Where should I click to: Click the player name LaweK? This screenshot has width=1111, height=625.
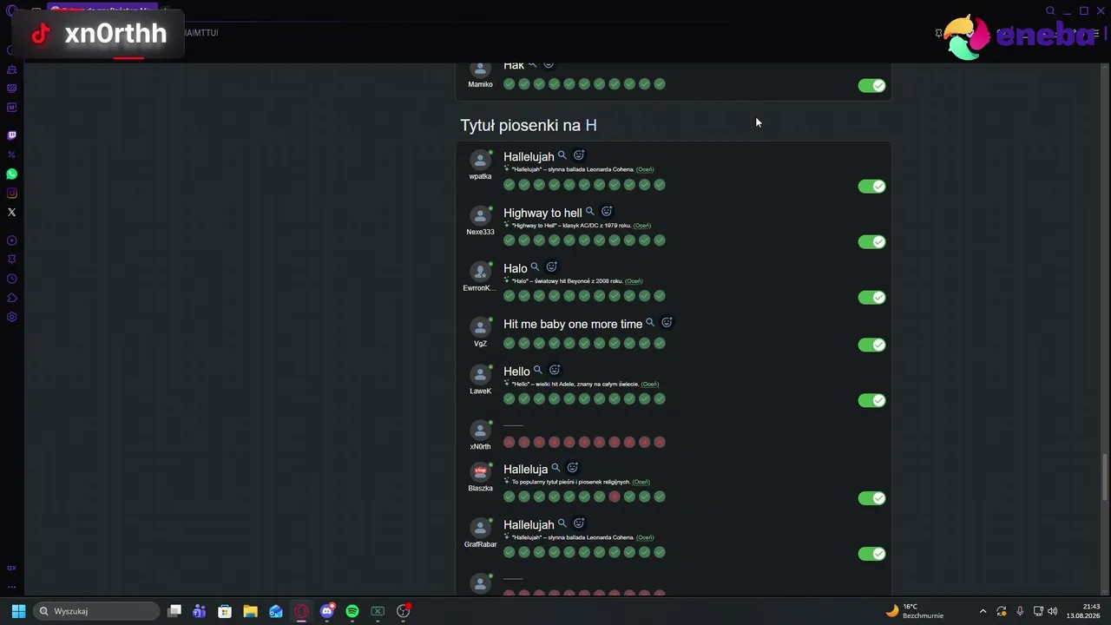(x=480, y=391)
